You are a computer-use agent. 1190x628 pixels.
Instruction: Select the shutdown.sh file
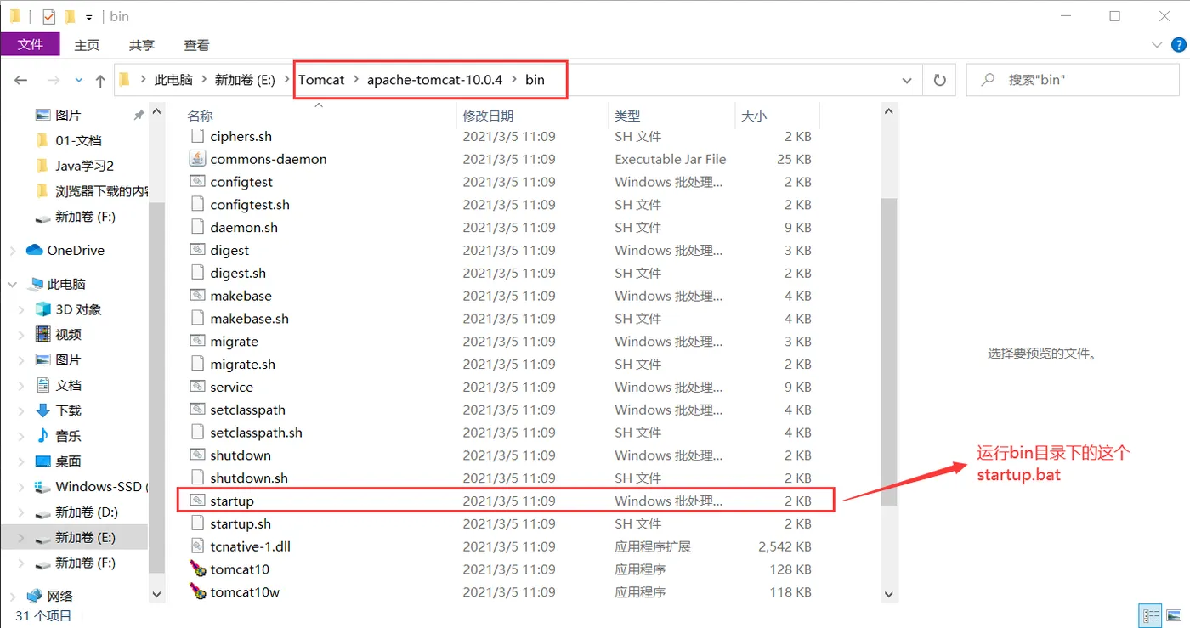pyautogui.click(x=249, y=478)
